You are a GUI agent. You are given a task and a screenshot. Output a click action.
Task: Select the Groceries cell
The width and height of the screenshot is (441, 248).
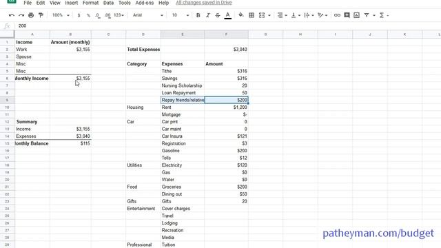183,187
